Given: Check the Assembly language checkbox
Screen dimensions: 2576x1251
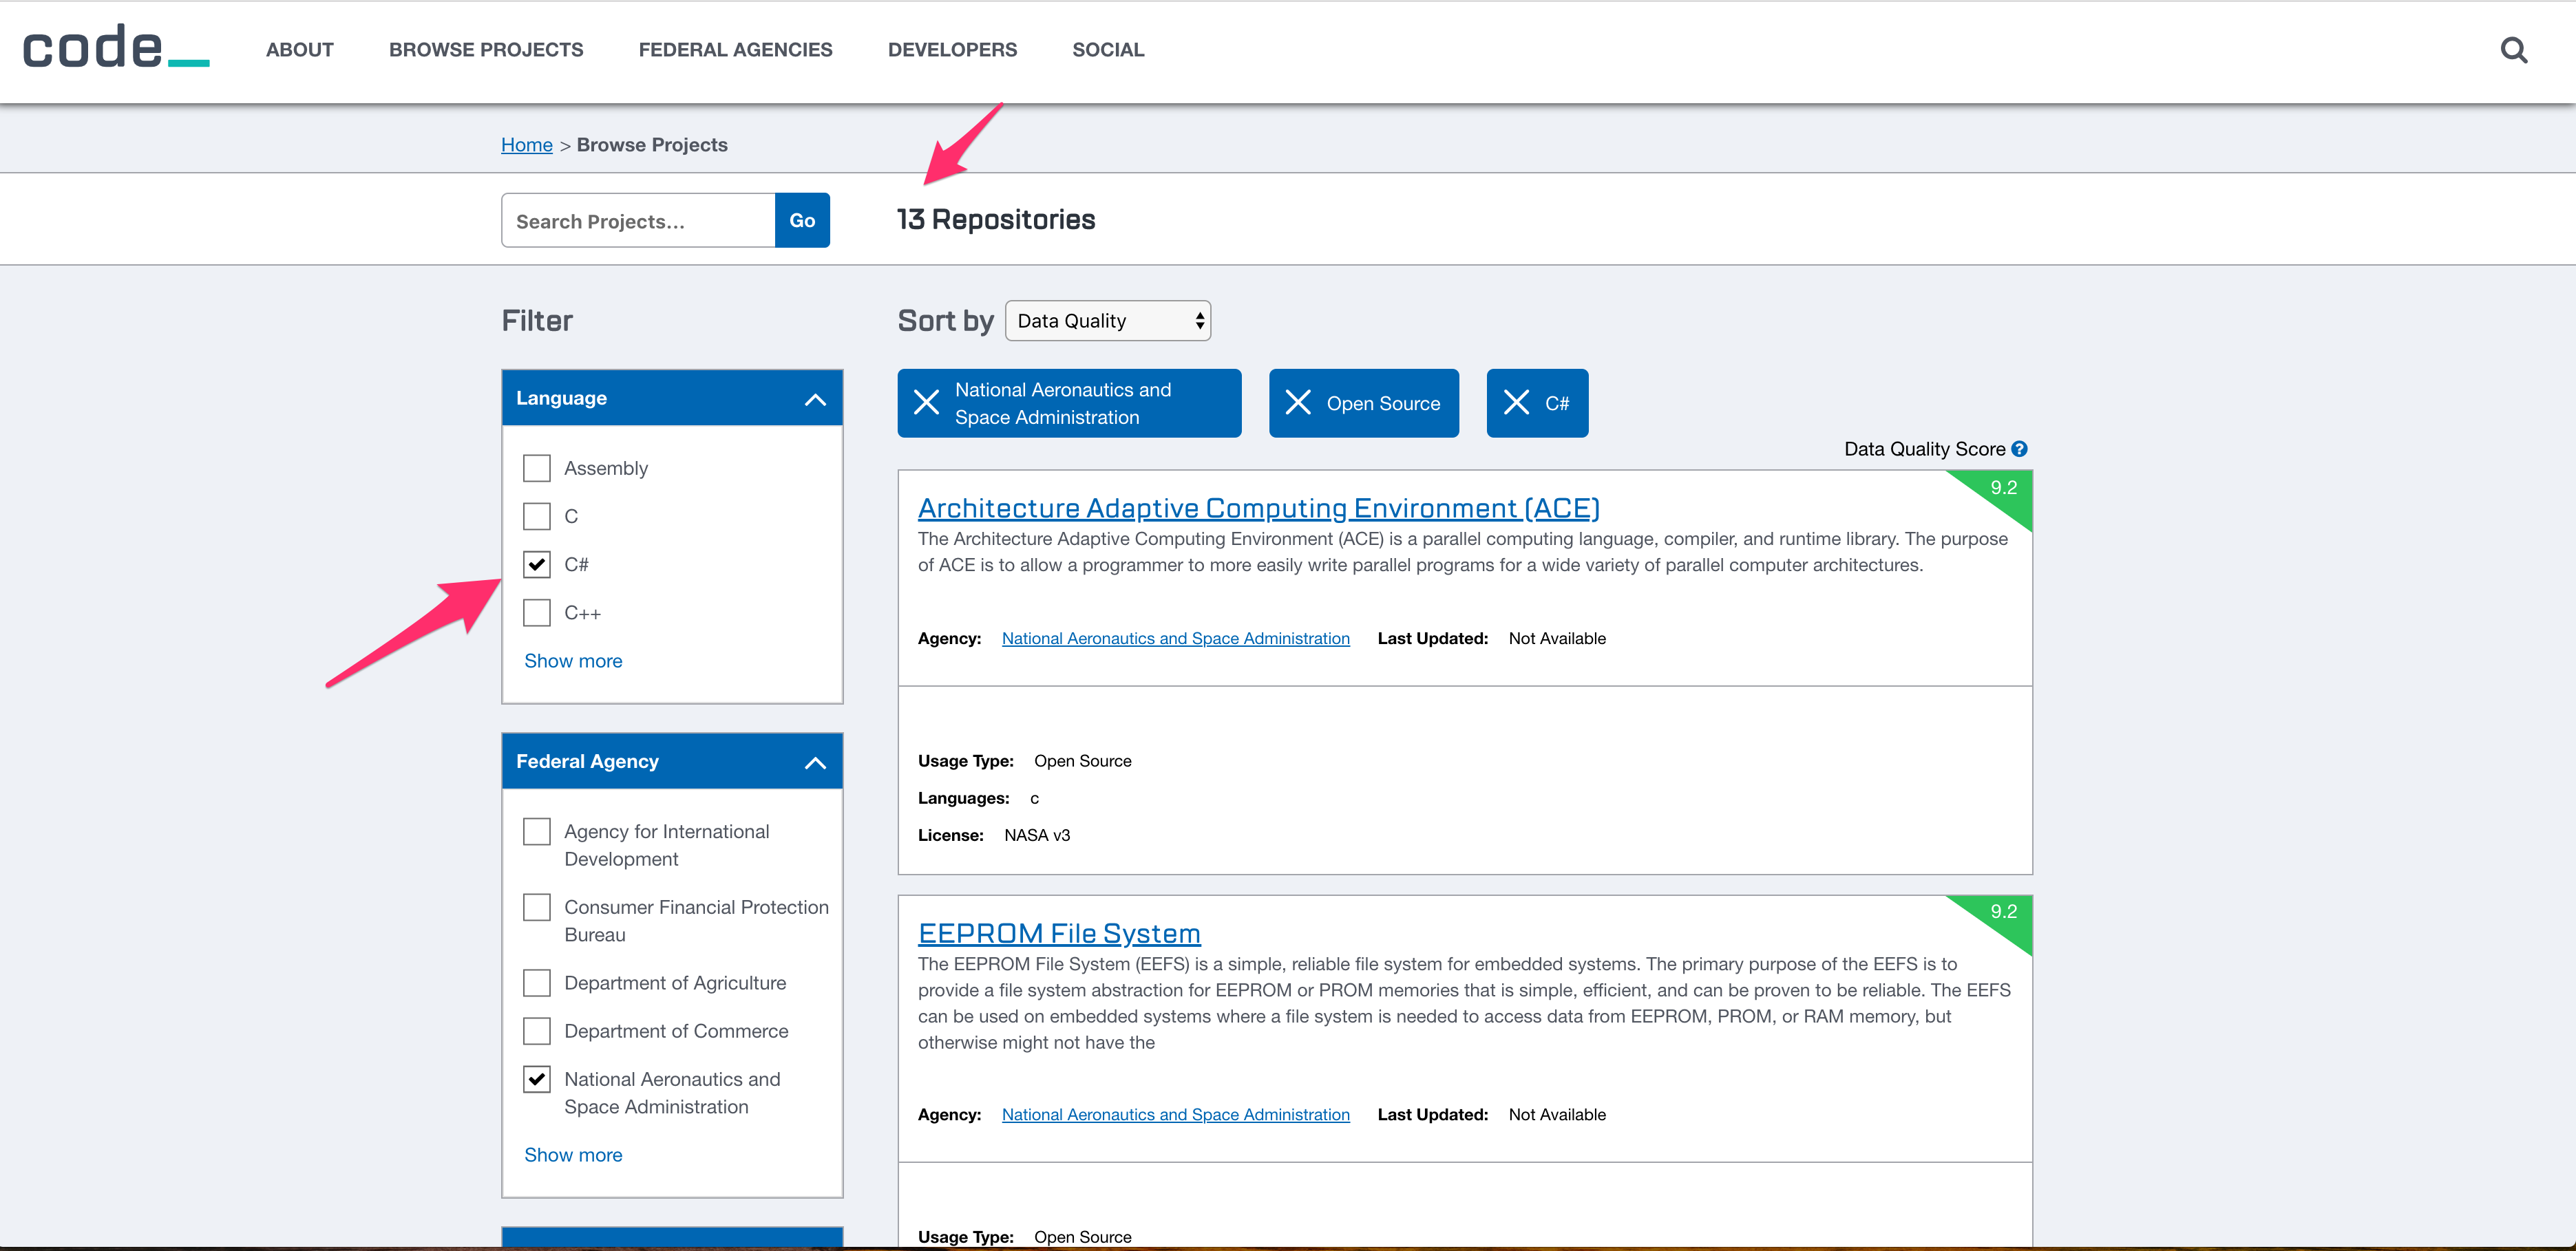Looking at the screenshot, I should tap(537, 469).
